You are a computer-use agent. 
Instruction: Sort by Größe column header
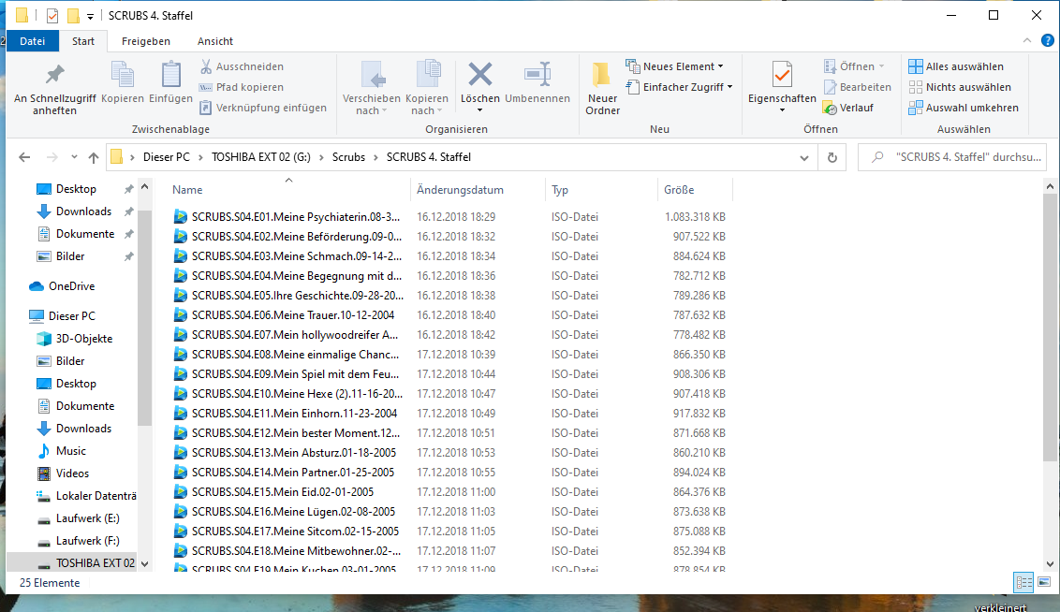(x=695, y=190)
